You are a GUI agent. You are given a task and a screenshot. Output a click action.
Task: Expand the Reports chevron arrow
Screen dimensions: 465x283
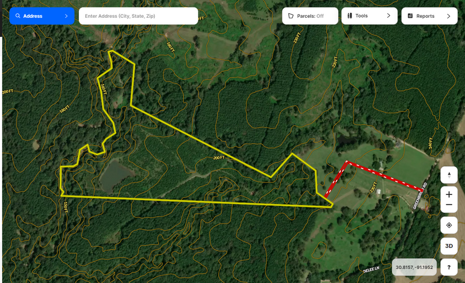[448, 16]
